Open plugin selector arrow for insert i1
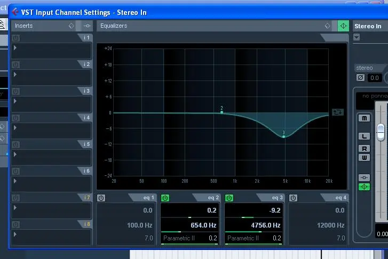This screenshot has height=259, width=388. (15, 48)
